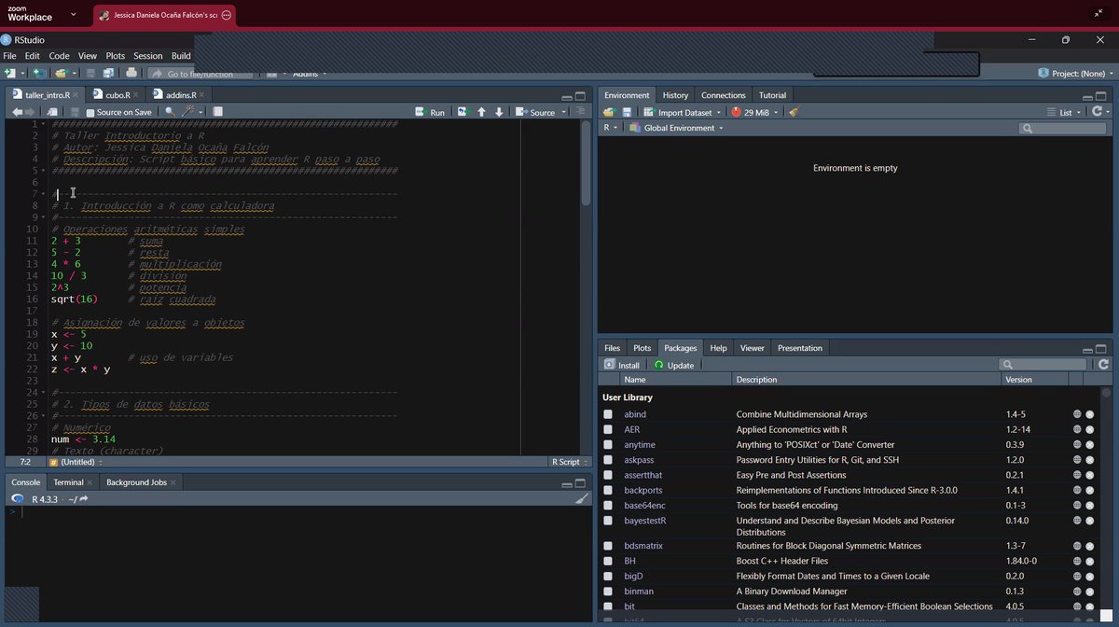Check the anytime package checkbox
The width and height of the screenshot is (1119, 627).
coord(608,445)
